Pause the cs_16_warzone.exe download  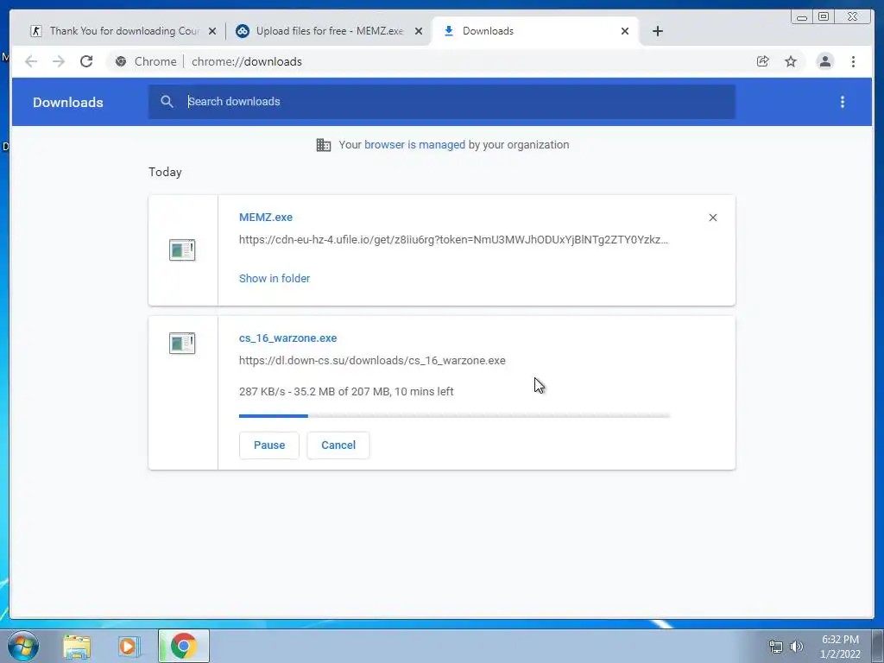[x=269, y=445]
